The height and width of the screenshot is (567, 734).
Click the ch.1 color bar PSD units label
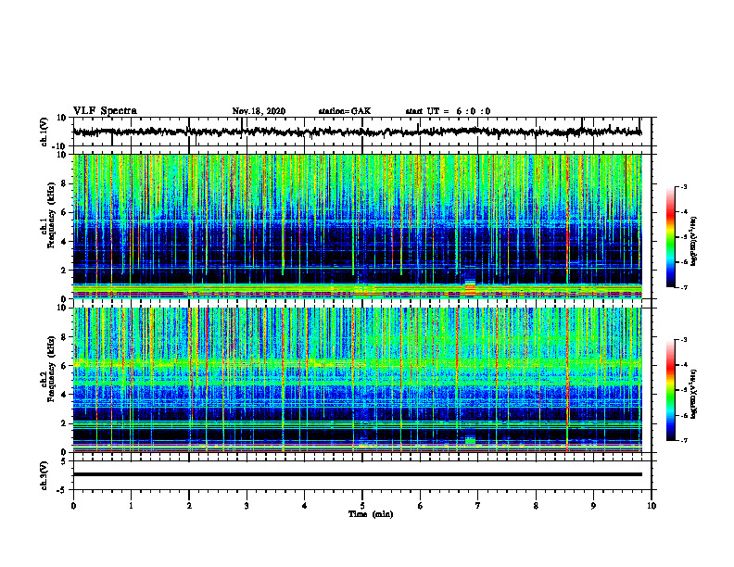point(693,241)
